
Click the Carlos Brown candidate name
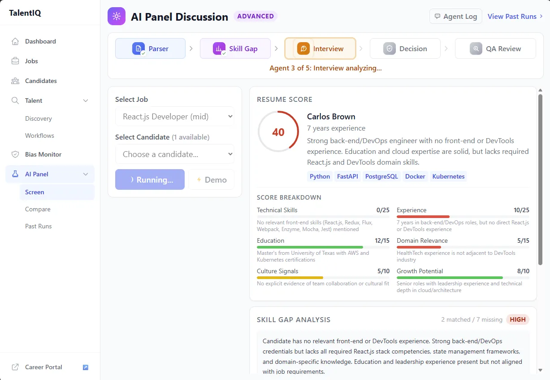(x=331, y=117)
